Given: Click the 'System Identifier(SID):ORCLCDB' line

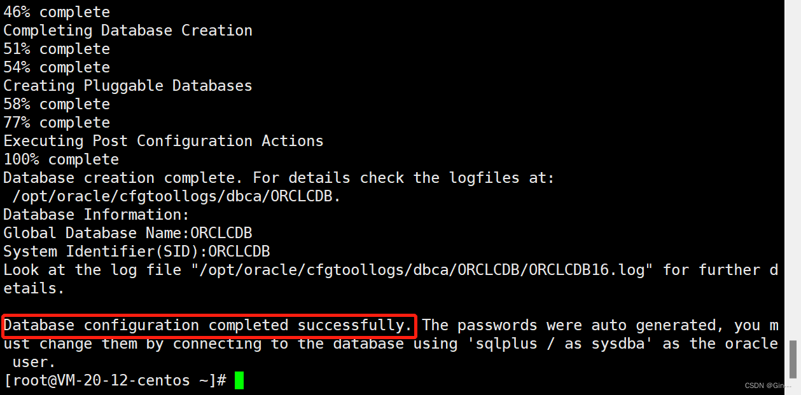Looking at the screenshot, I should point(137,251).
